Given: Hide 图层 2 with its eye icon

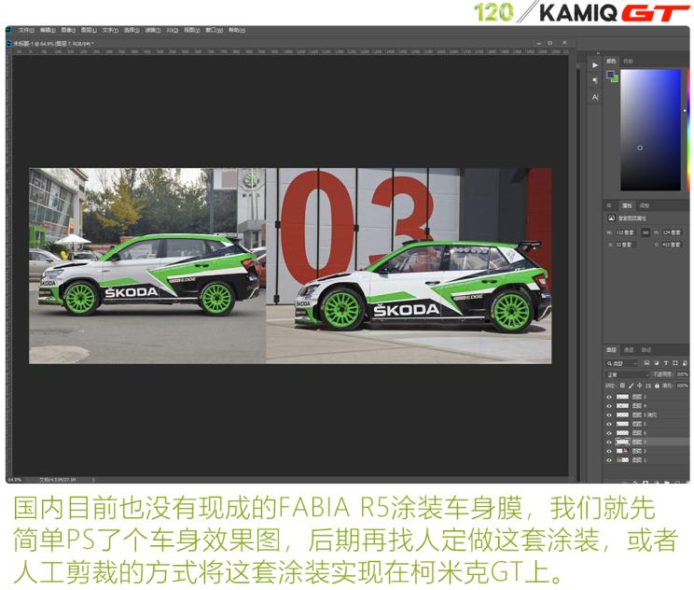Looking at the screenshot, I should [609, 451].
